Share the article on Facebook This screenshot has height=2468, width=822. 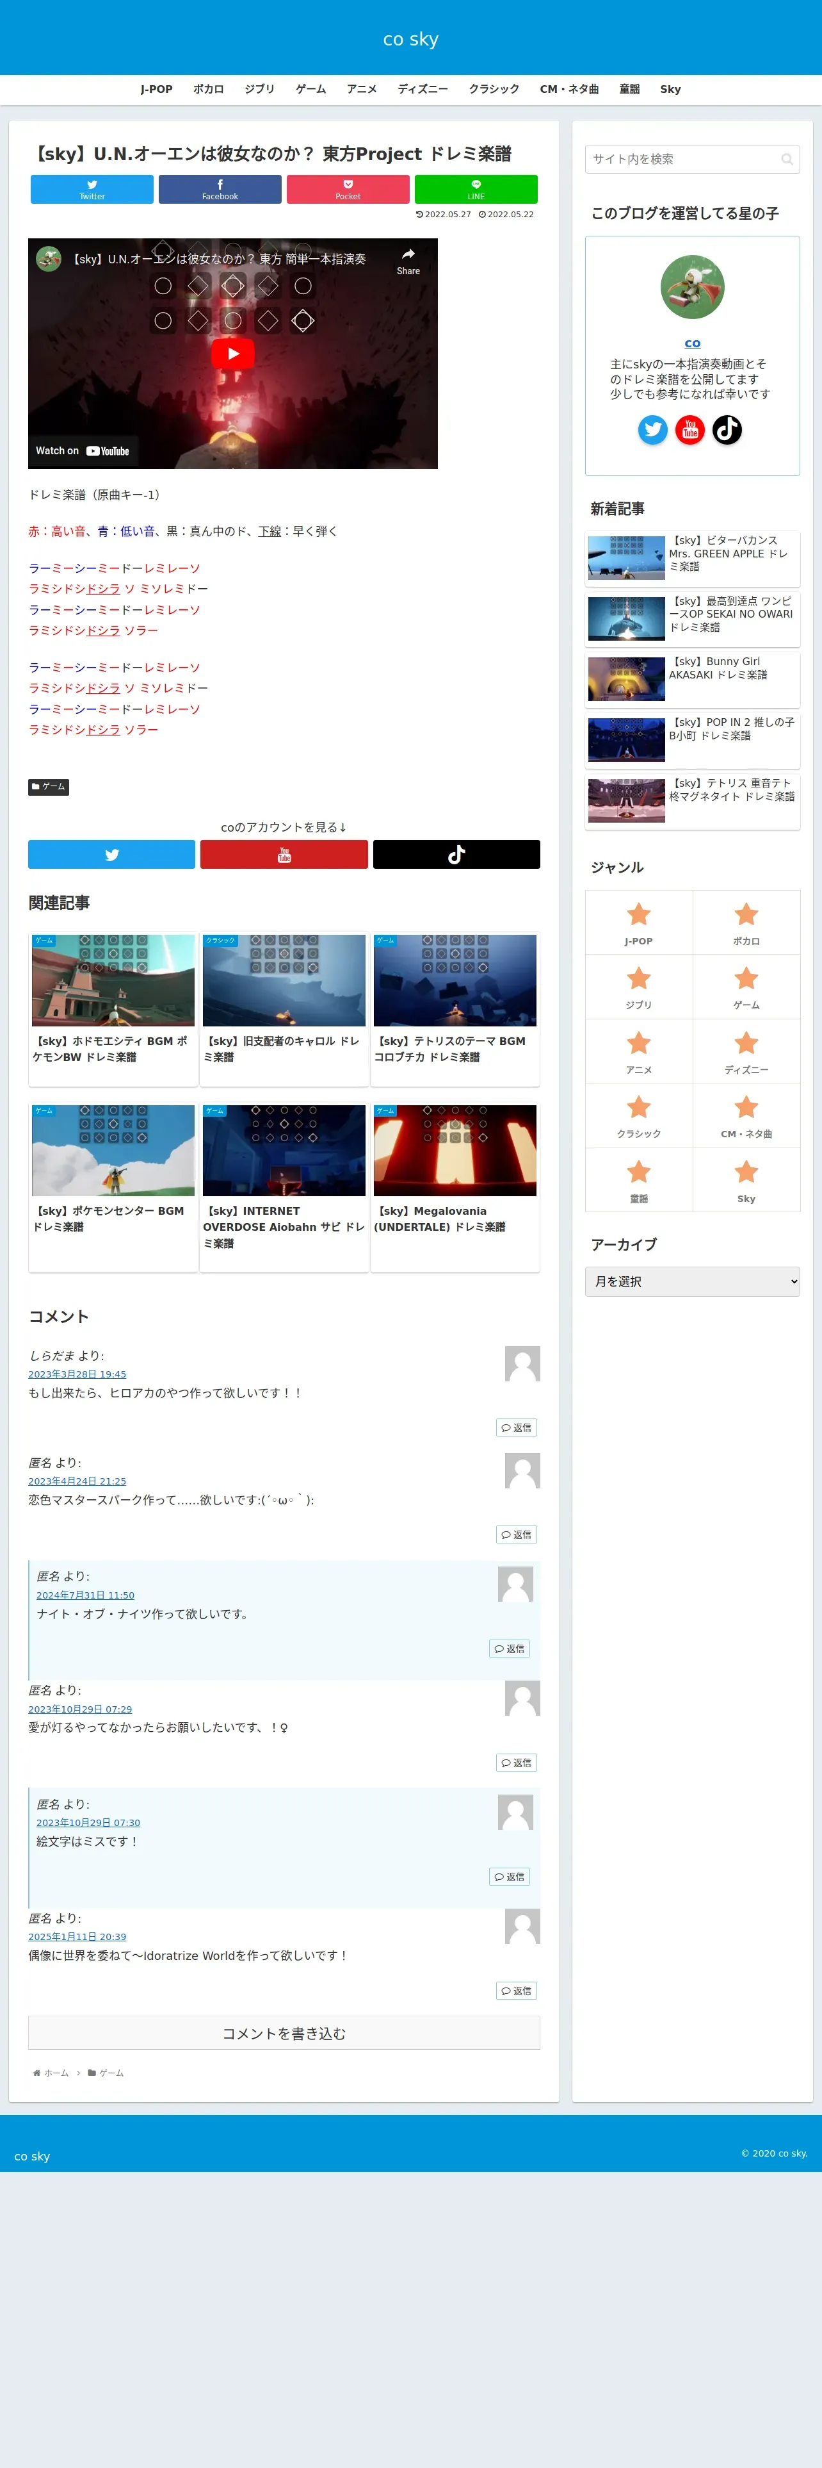tap(220, 189)
